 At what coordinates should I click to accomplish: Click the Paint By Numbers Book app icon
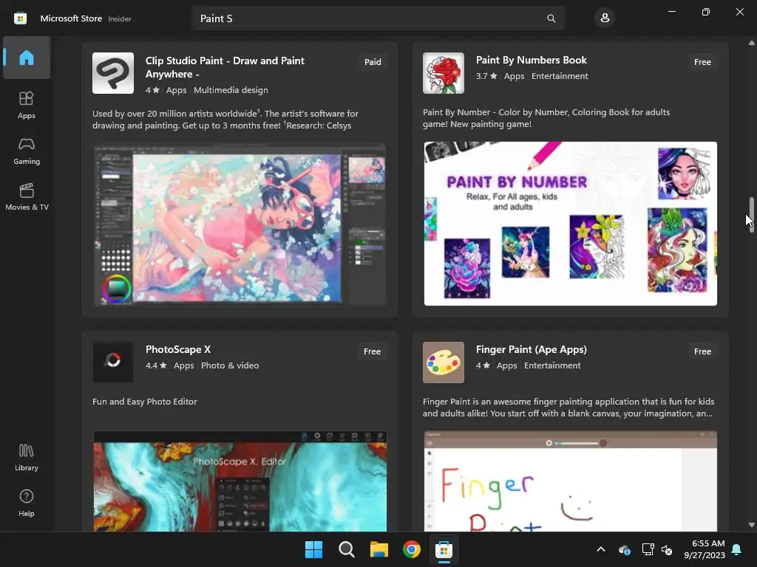tap(444, 73)
